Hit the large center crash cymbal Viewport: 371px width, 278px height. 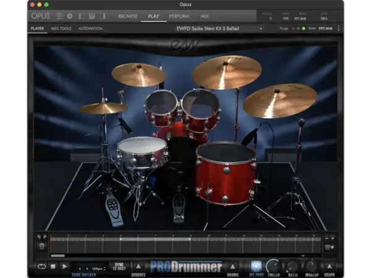(227, 72)
